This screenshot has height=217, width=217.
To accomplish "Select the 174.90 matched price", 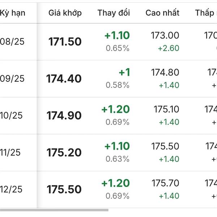I will coord(64,115).
